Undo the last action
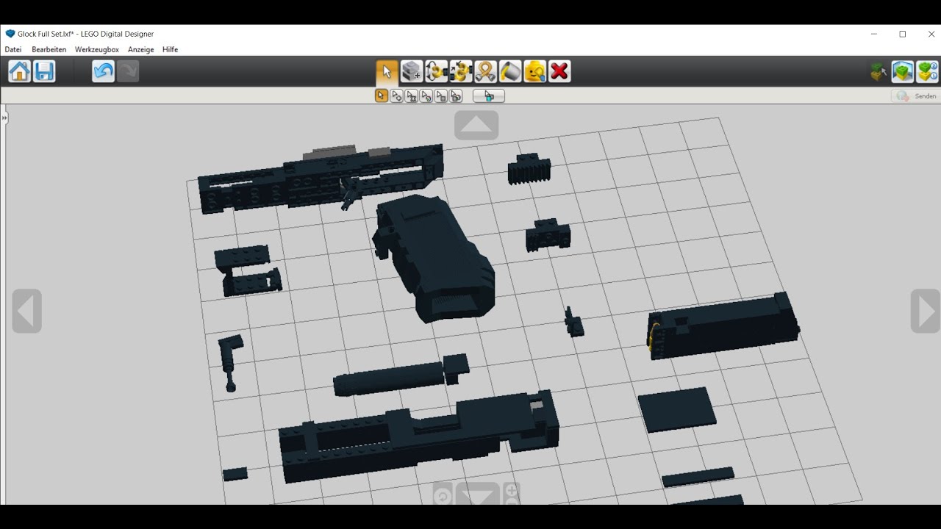941x529 pixels. click(x=104, y=71)
